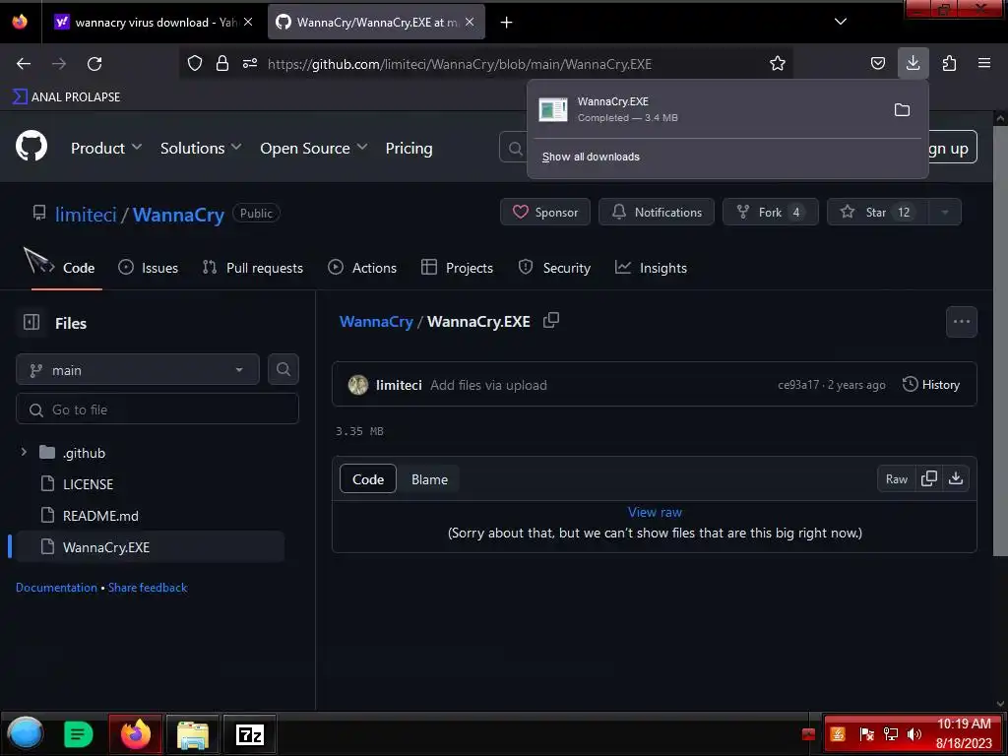Click the View raw link
1008x756 pixels.
655,512
